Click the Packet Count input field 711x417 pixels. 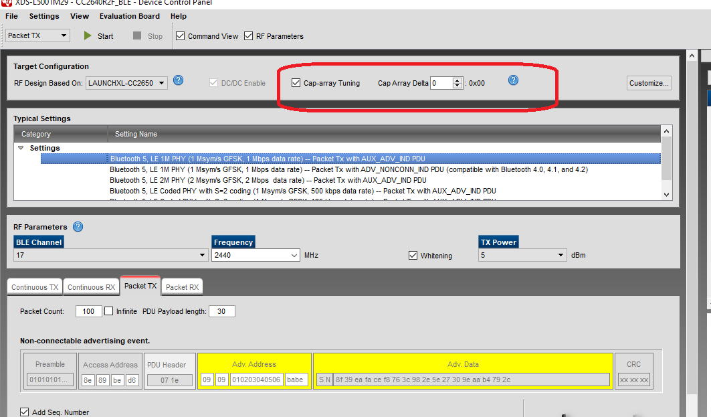pyautogui.click(x=88, y=311)
